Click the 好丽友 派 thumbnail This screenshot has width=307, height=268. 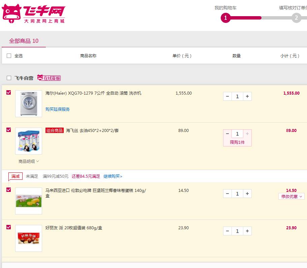point(29,238)
